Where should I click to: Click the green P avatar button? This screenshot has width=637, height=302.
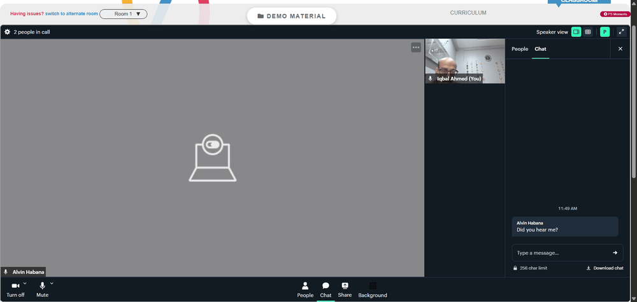click(605, 32)
